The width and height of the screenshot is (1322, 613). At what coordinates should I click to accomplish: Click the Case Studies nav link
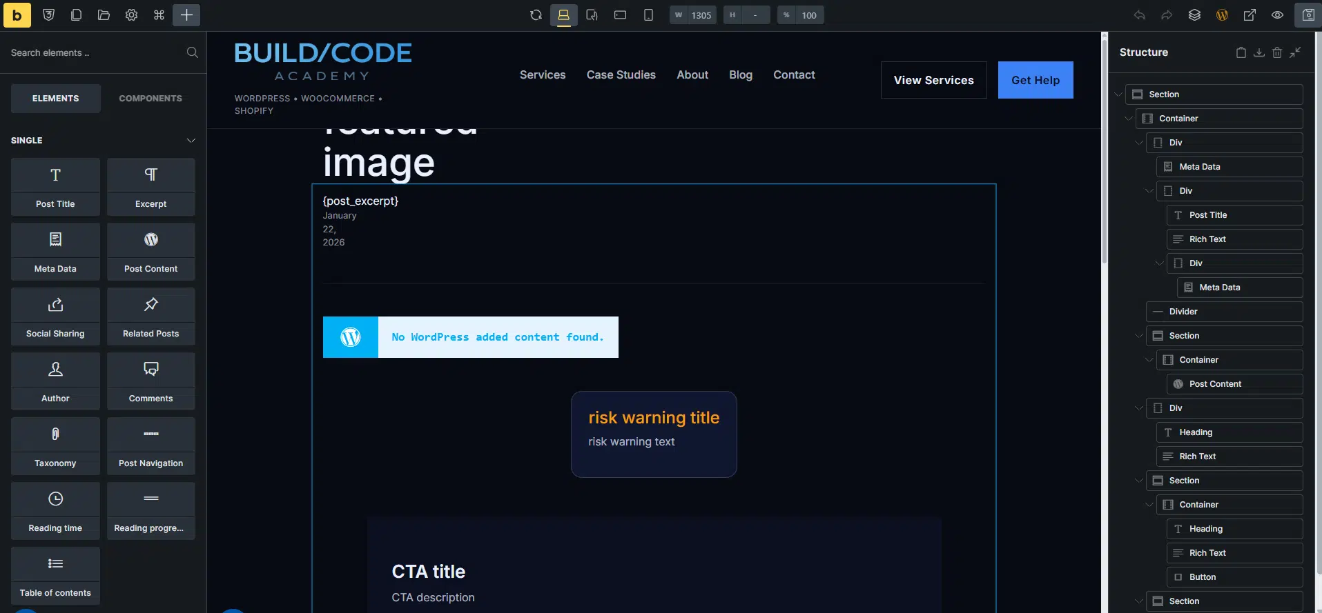pyautogui.click(x=621, y=74)
